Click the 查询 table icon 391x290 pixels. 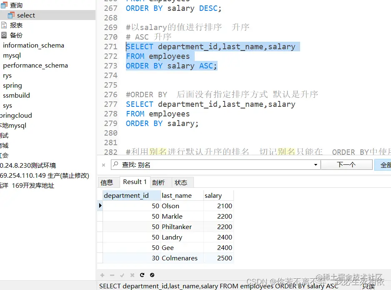pyautogui.click(x=4, y=5)
